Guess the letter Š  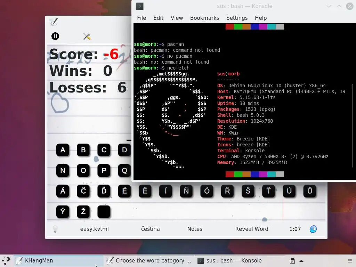pyautogui.click(x=248, y=191)
